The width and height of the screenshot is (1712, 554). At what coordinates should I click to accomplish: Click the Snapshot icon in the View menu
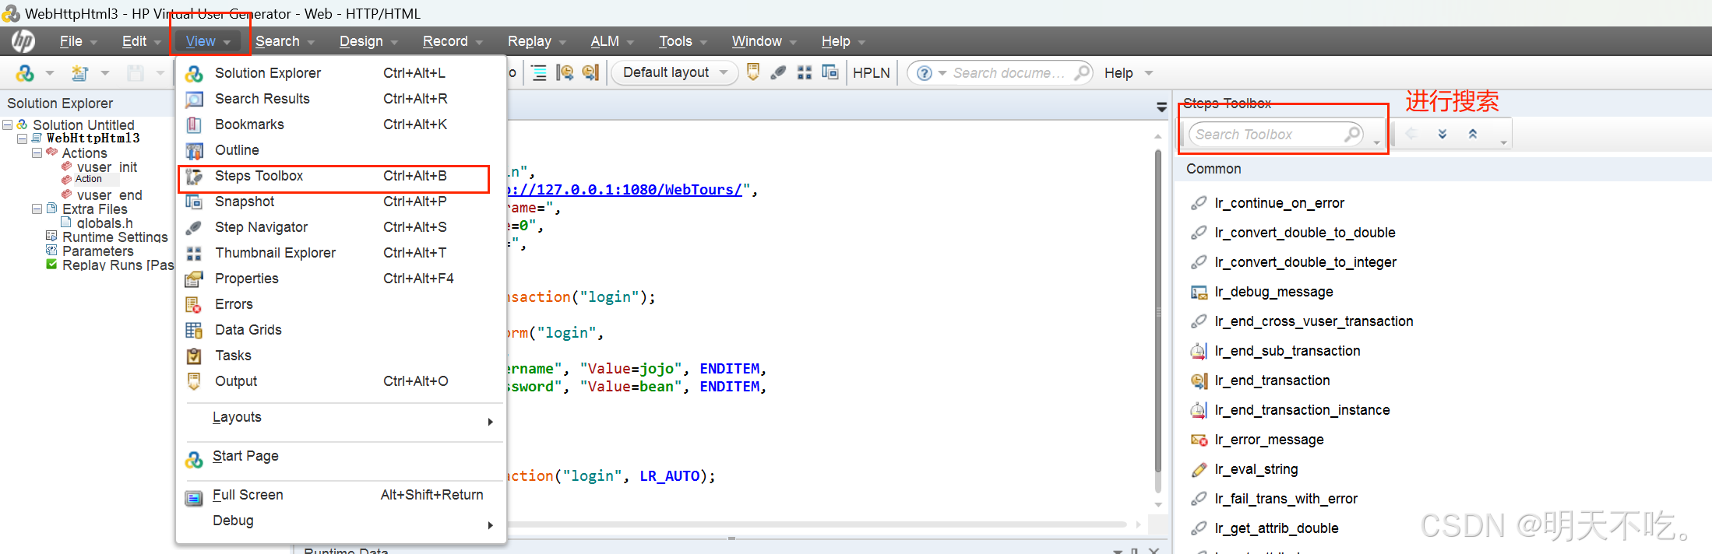(x=194, y=202)
